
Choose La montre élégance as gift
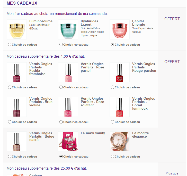[x=112, y=157]
